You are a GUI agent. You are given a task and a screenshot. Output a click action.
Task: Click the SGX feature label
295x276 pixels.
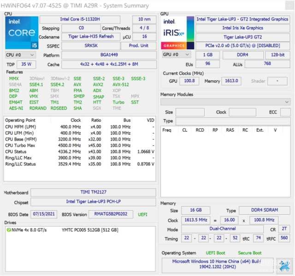(x=97, y=109)
